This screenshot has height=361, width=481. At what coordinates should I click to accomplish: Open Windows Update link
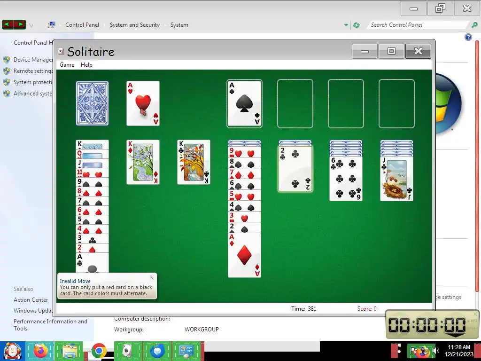(x=33, y=311)
